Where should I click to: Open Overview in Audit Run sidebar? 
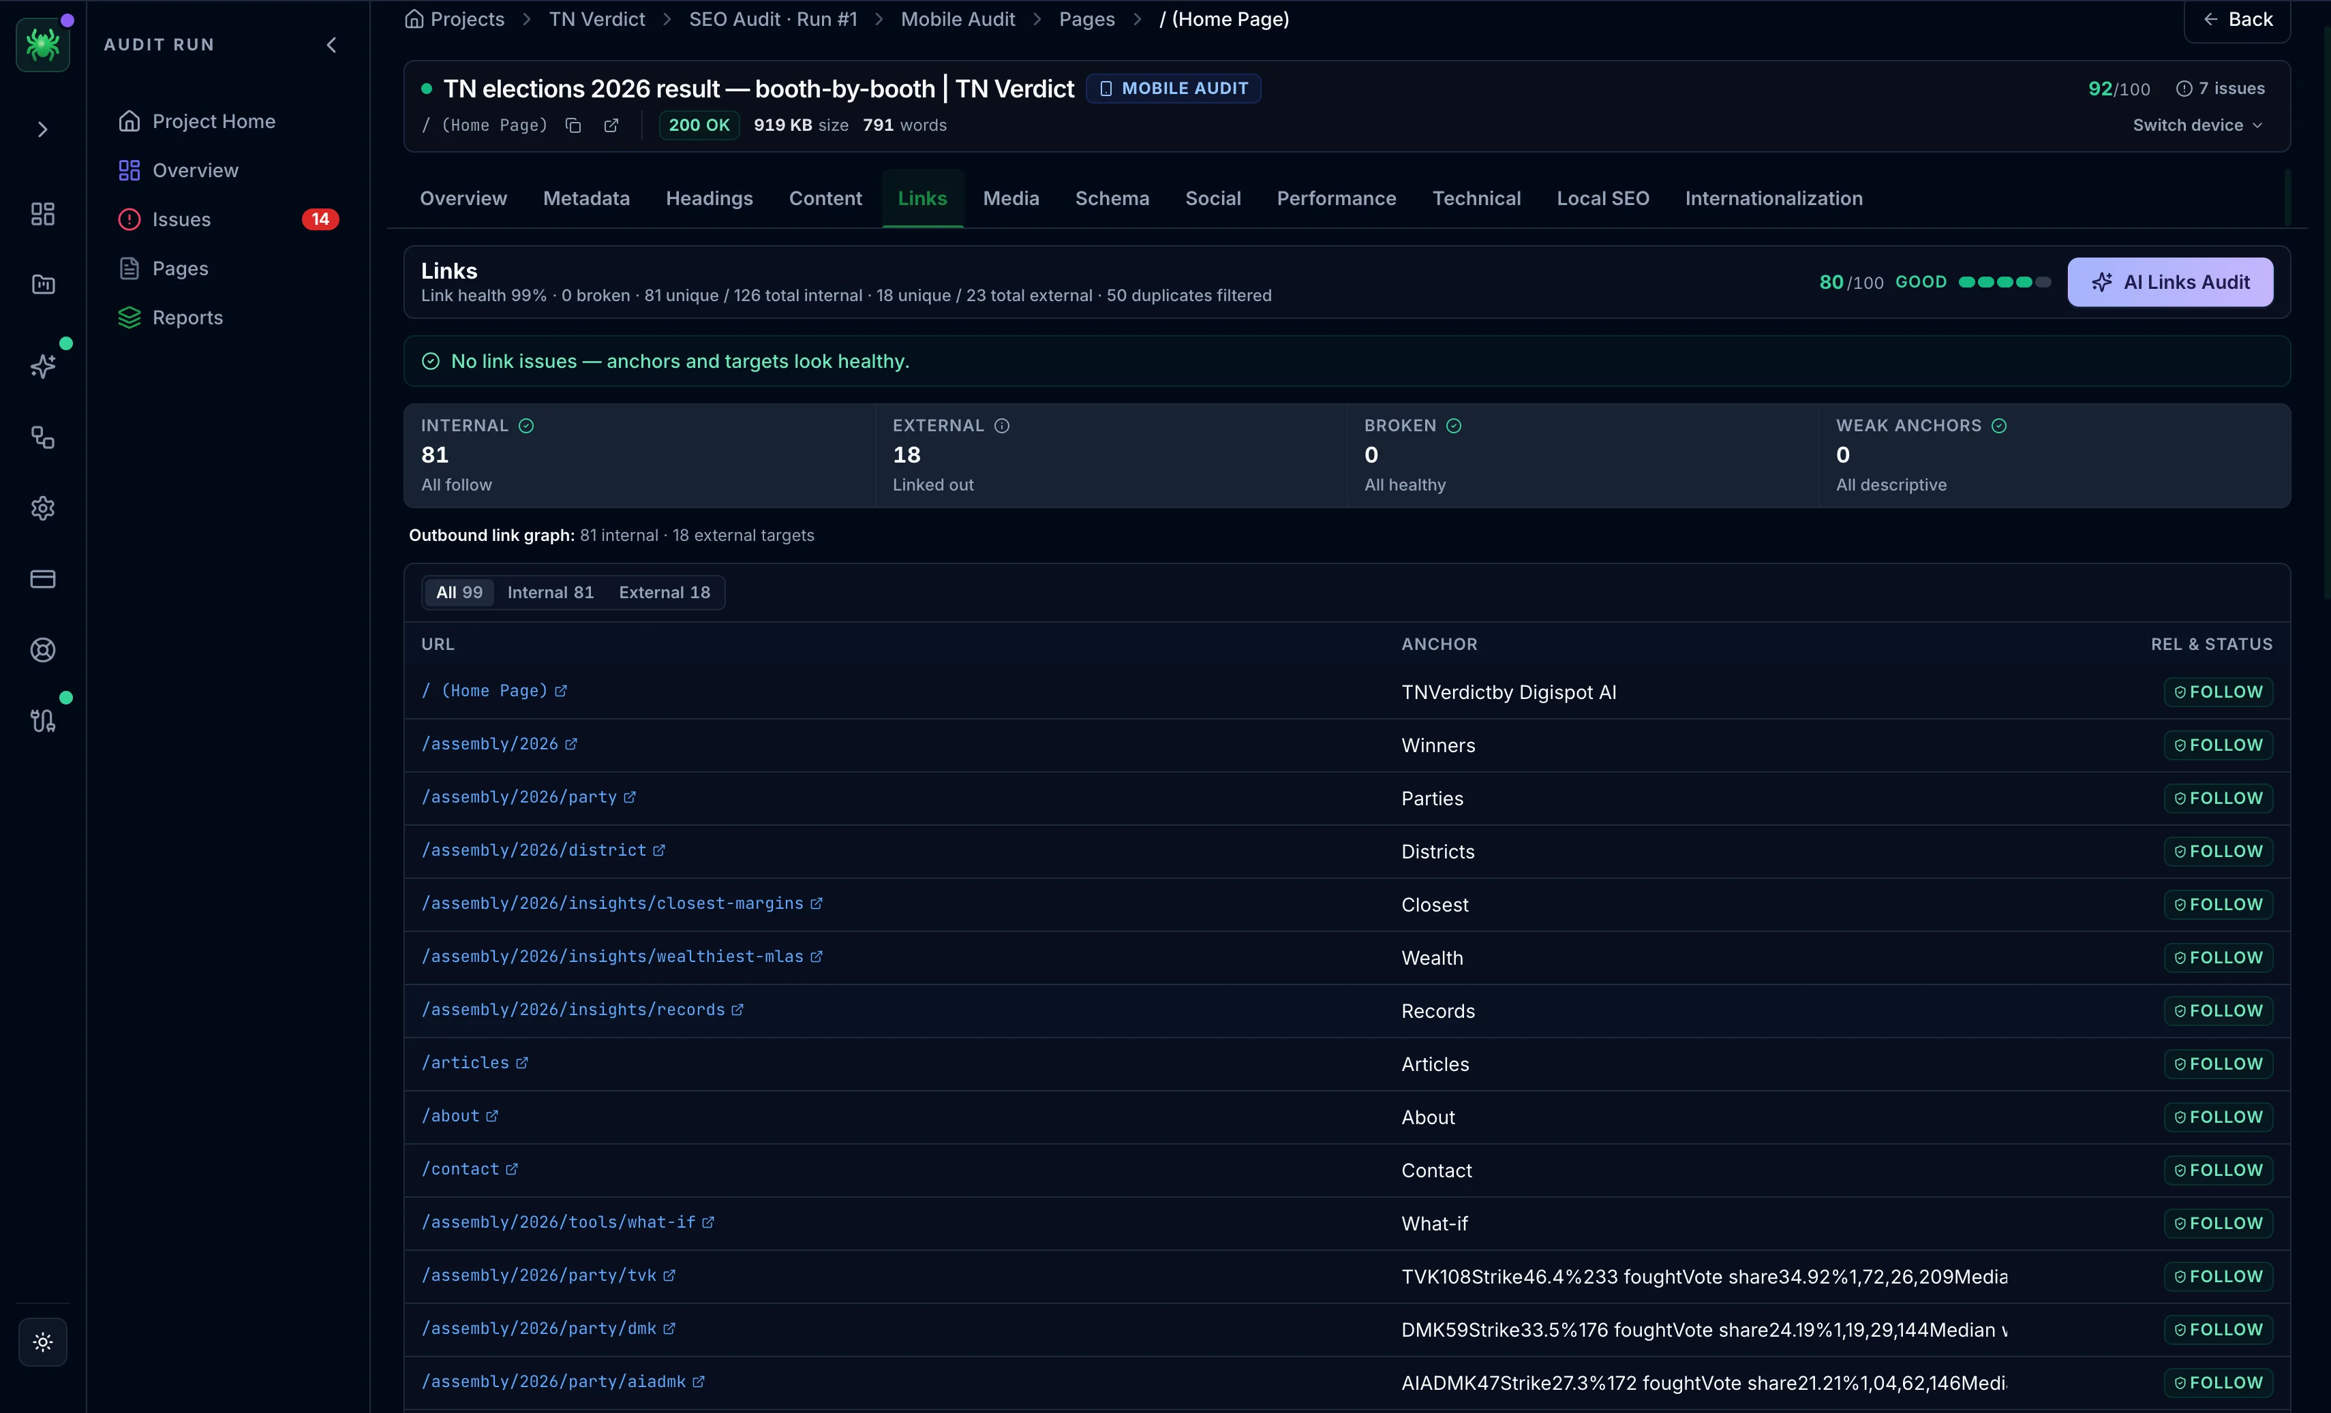tap(178, 170)
